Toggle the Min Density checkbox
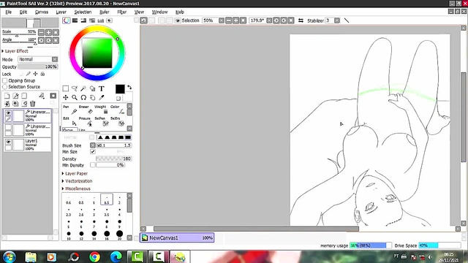The height and width of the screenshot is (263, 468). click(x=93, y=165)
